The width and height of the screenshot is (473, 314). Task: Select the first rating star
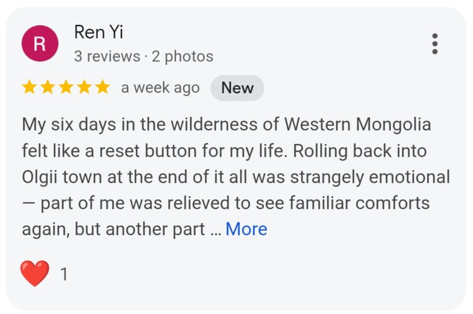(x=28, y=87)
